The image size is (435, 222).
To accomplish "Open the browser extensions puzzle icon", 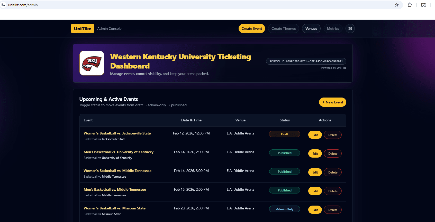I will 410,5.
